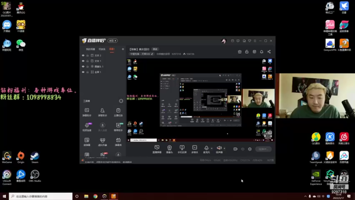Click the share icon in room info bar
355x200 pixels.
(x=269, y=52)
